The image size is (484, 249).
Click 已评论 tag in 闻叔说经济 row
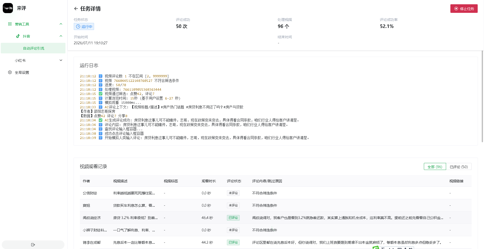[x=233, y=218]
